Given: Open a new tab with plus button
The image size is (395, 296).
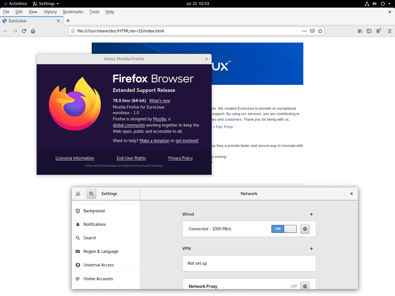Looking at the screenshot, I should pyautogui.click(x=68, y=21).
